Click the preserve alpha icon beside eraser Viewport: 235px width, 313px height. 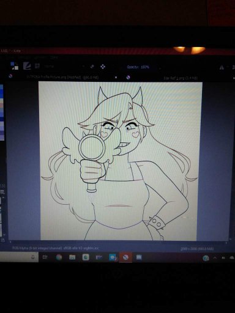(103, 67)
